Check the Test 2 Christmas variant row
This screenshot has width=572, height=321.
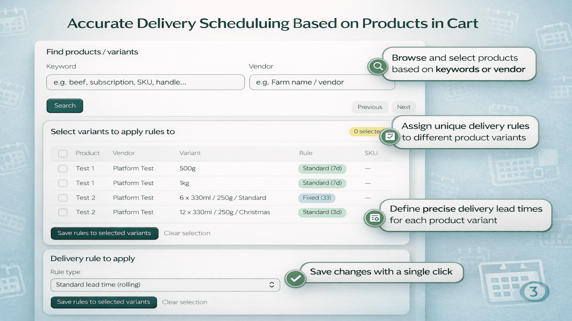click(x=63, y=212)
